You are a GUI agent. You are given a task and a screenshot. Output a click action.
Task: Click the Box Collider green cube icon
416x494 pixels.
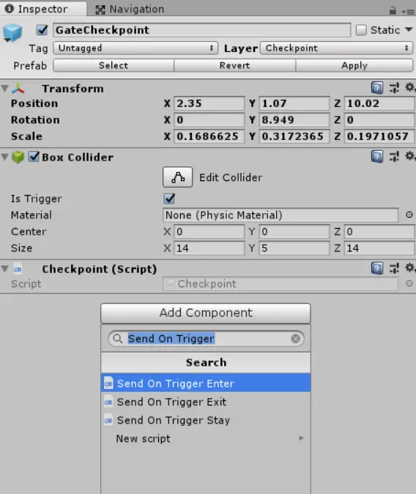(18, 157)
